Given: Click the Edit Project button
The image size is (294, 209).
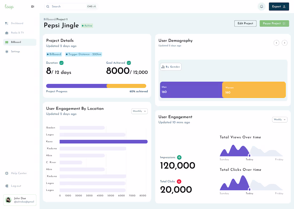Looking at the screenshot, I should [x=245, y=23].
